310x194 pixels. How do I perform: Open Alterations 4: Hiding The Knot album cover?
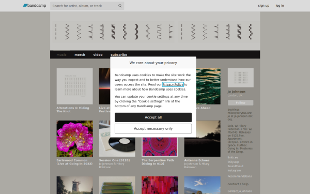tap(74, 86)
